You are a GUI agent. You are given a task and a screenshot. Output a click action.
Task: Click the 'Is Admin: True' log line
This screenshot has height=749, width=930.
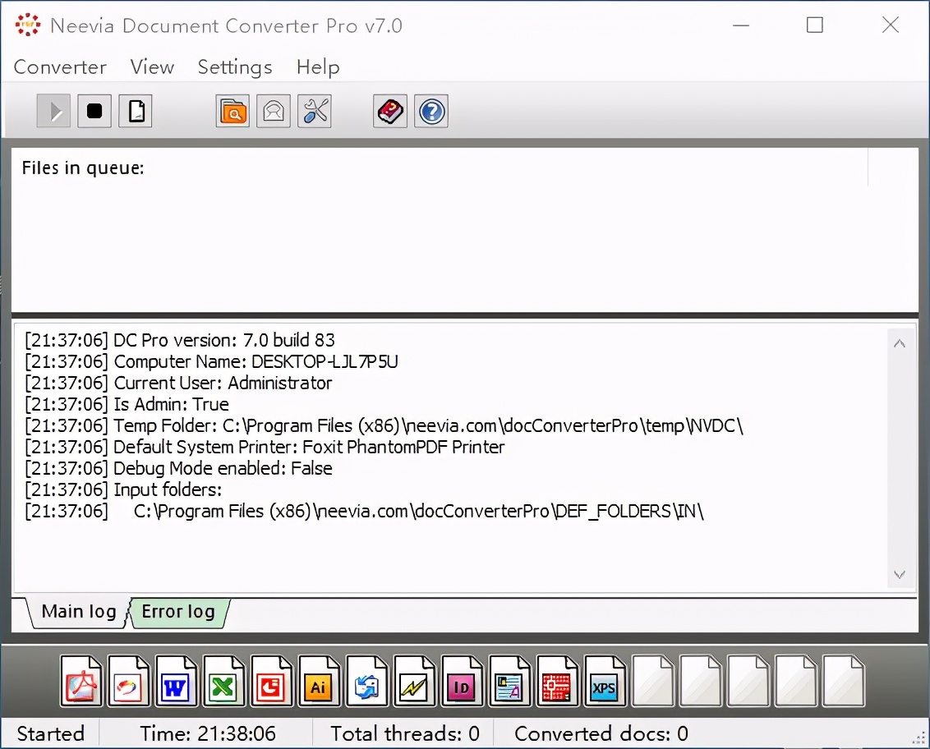(127, 404)
